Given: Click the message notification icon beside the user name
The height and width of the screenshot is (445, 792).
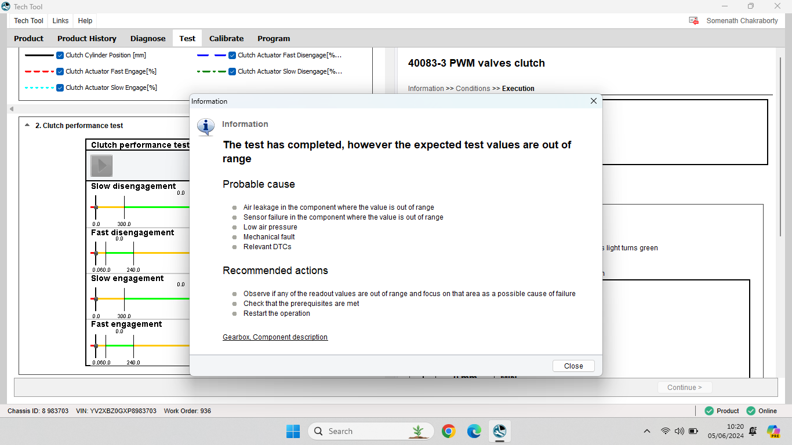Looking at the screenshot, I should 693,20.
